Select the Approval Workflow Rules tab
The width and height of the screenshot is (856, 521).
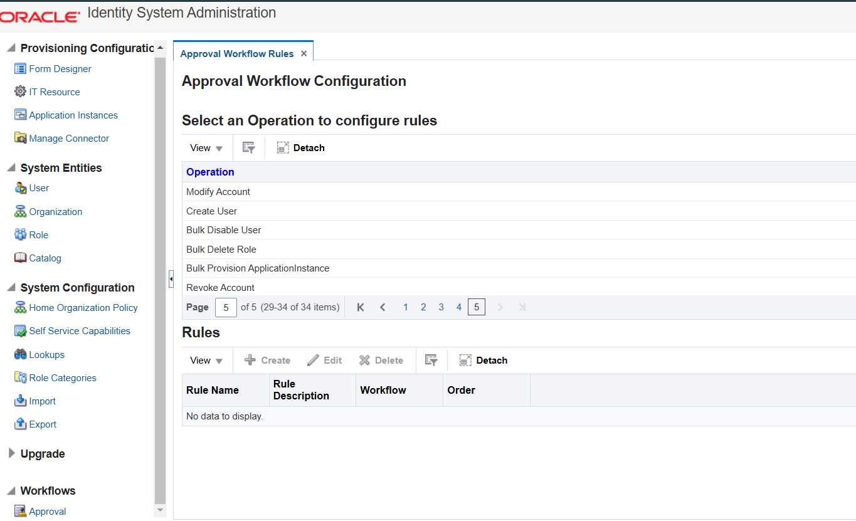(x=237, y=54)
